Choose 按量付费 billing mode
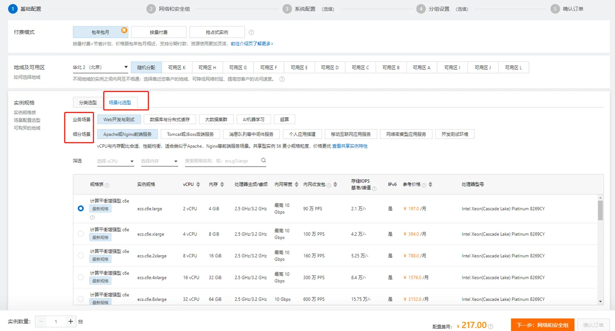 pyautogui.click(x=159, y=32)
